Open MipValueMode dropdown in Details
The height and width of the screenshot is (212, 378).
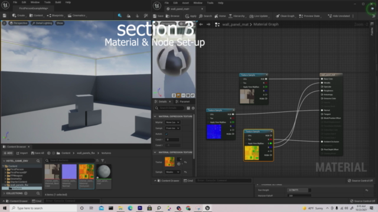coord(172,122)
